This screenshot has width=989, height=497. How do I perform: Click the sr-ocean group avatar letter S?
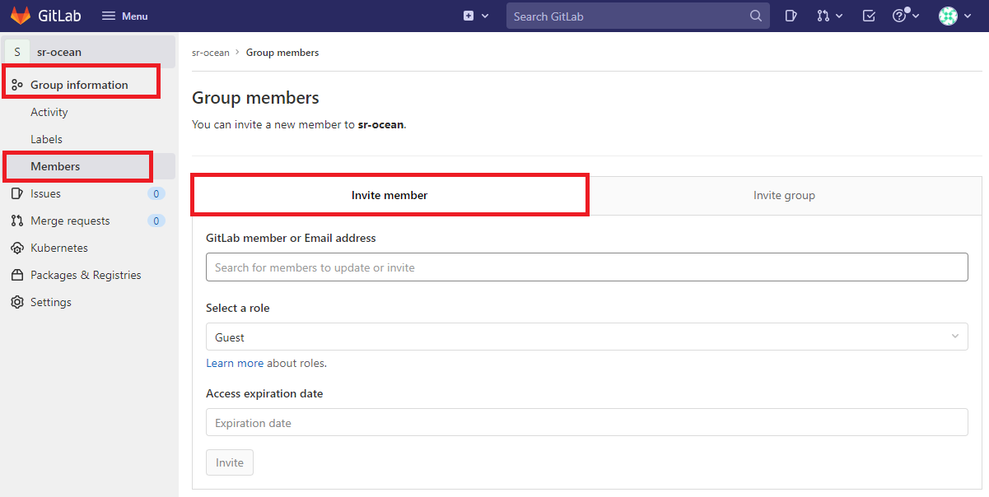click(17, 52)
